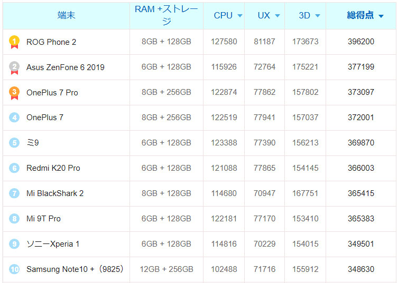The image size is (398, 283).
Task: Click total score 372001
Action: [x=361, y=118]
